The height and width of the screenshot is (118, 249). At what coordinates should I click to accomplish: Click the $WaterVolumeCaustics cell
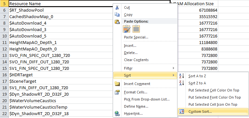pos(61,101)
